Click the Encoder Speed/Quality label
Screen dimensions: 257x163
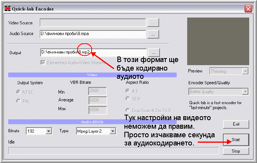[x=209, y=83]
